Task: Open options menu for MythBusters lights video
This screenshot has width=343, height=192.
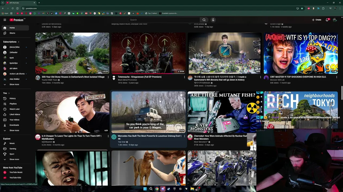Action: tap(108, 136)
